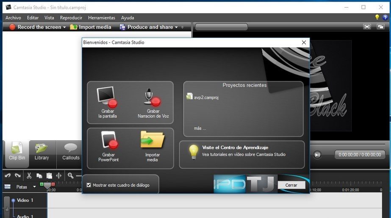Click the Cut scissors icon
391x218 pixels.
point(29,176)
